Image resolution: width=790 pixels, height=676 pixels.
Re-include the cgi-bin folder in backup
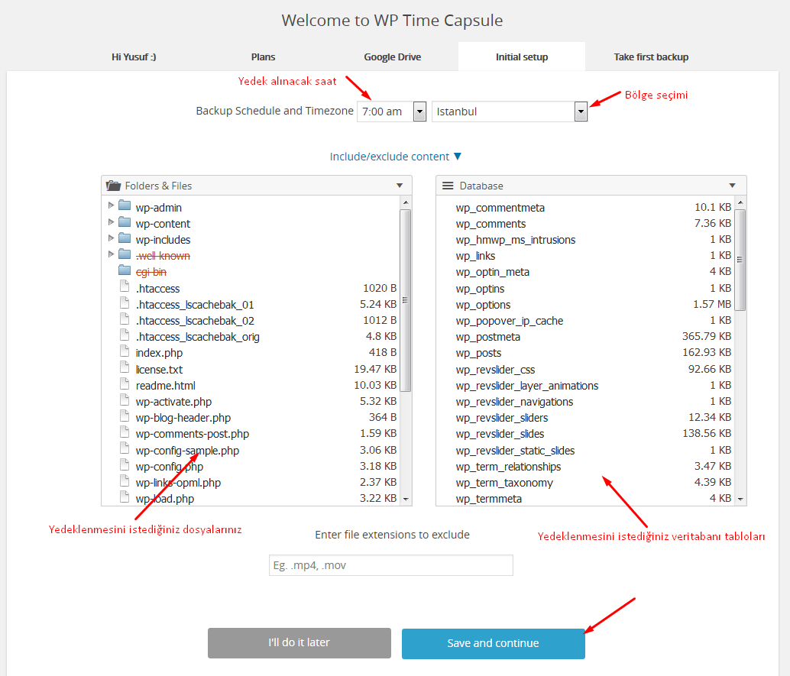pos(150,271)
